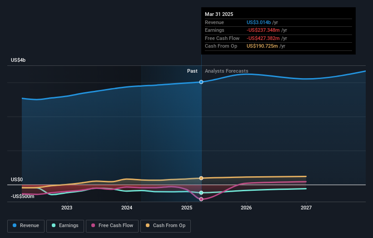Click the -US$500m y-axis label

23,196
